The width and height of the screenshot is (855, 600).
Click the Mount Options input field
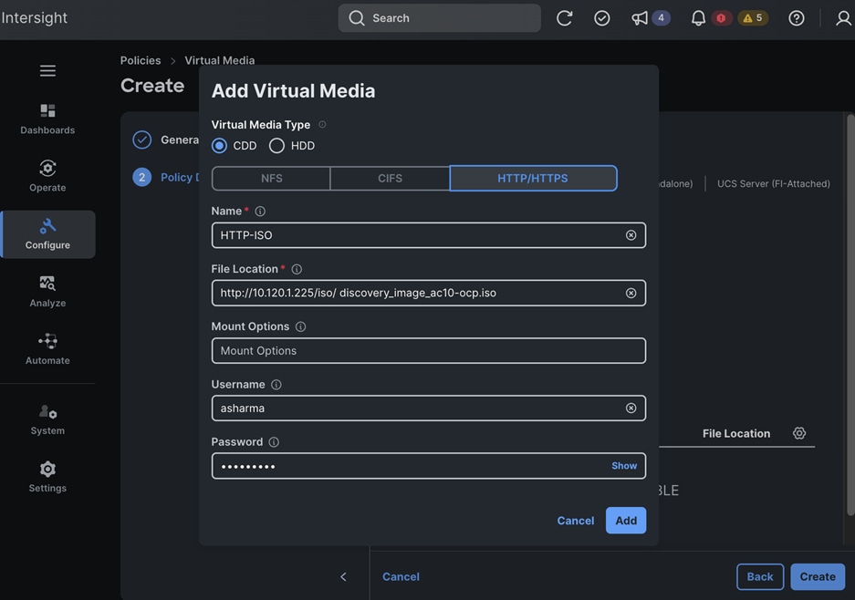click(x=429, y=350)
